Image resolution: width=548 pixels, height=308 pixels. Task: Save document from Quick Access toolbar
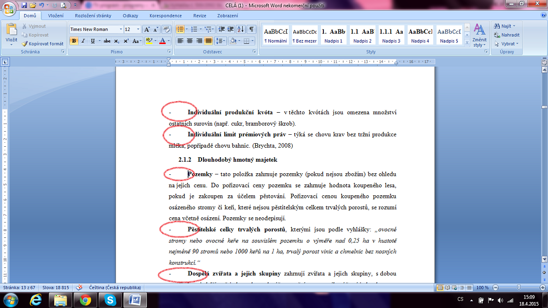[x=24, y=5]
